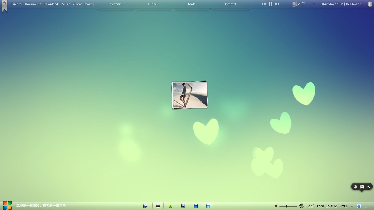Open the clapperboard video taskbar icon
The height and width of the screenshot is (210, 374).
point(196,206)
